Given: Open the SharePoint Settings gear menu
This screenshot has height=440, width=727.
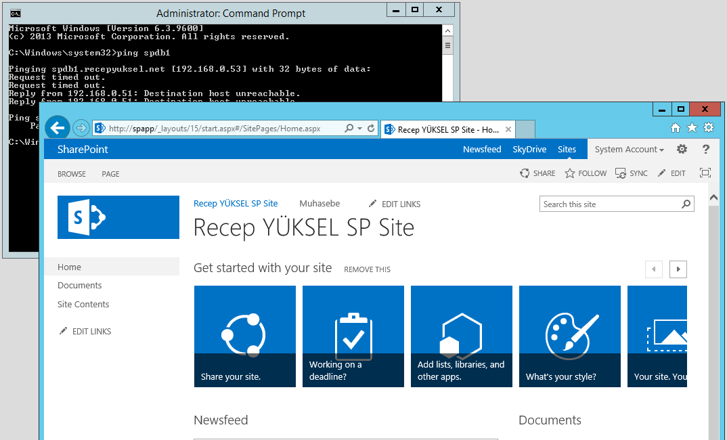Looking at the screenshot, I should click(x=682, y=149).
